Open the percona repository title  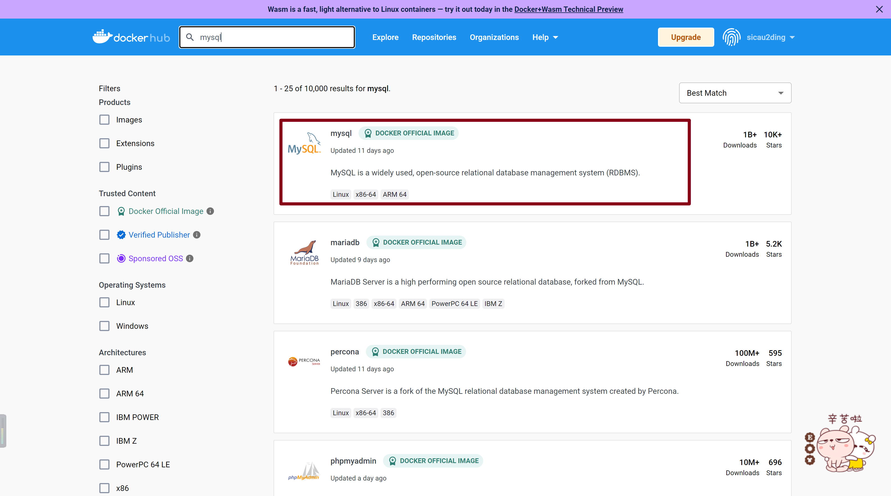tap(344, 352)
